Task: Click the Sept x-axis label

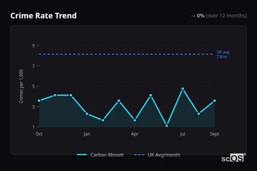Action: (215, 134)
